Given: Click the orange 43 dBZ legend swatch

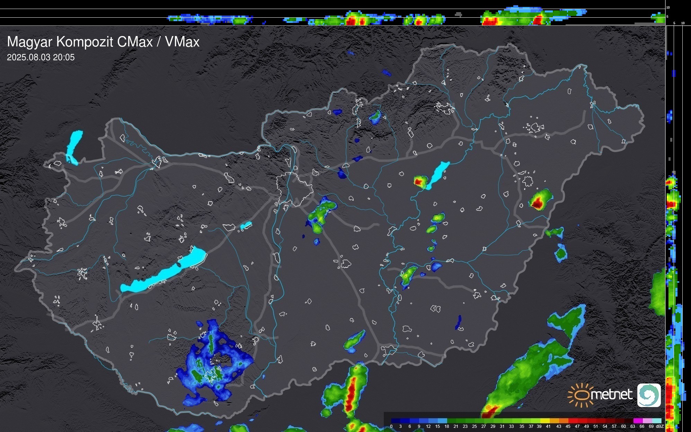Looking at the screenshot, I should click(x=563, y=421).
